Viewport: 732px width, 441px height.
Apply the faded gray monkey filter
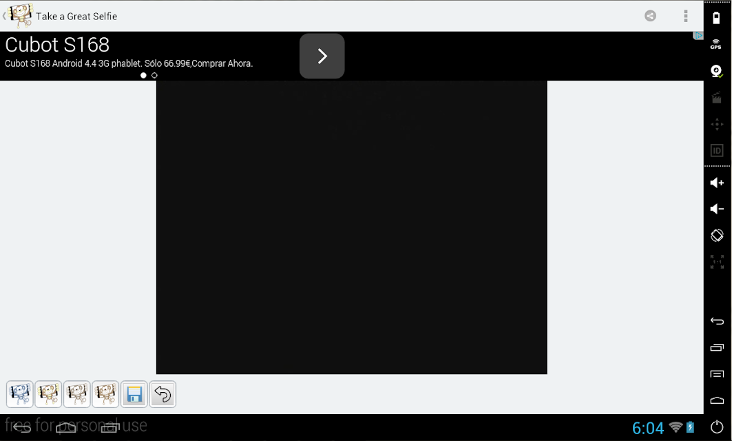[x=77, y=394]
